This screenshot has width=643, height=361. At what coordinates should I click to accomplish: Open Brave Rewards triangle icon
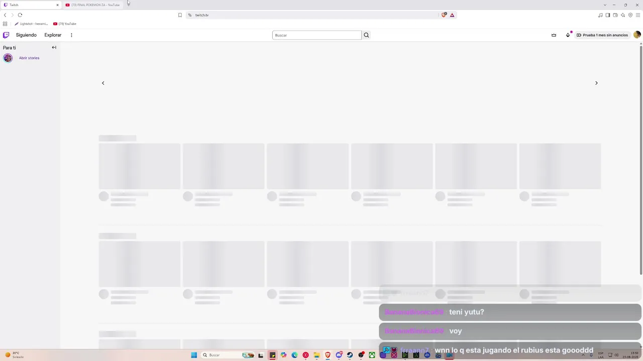pyautogui.click(x=452, y=15)
